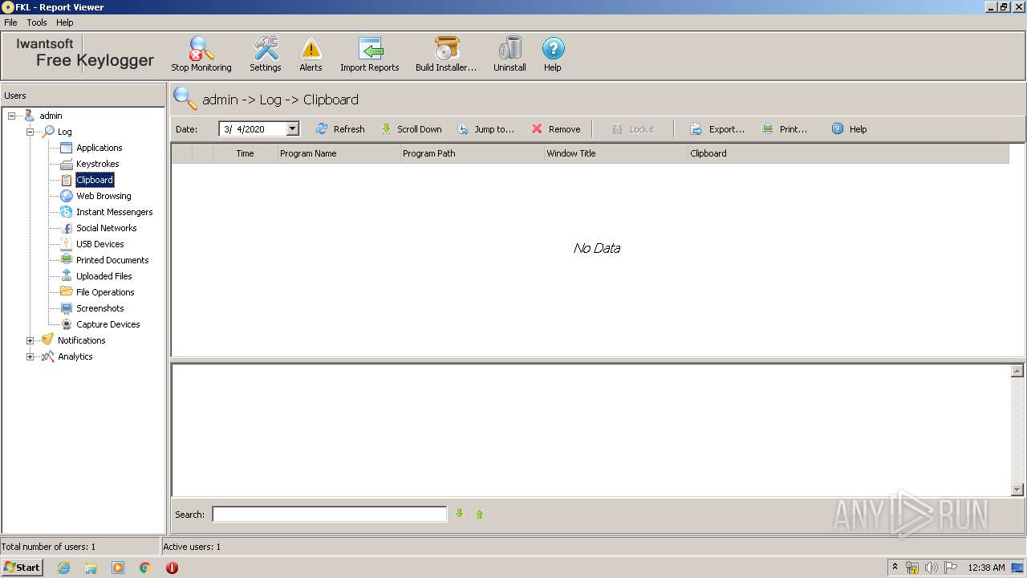Print the report via Print… button

(x=785, y=129)
